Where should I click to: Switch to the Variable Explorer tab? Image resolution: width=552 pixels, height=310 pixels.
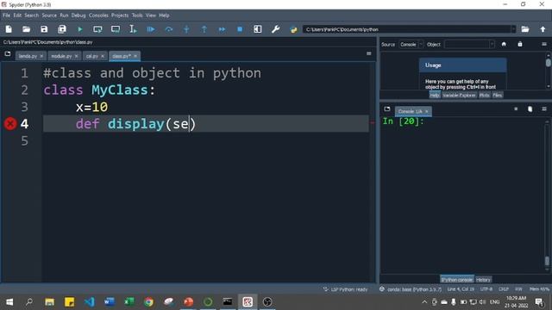pyautogui.click(x=459, y=96)
